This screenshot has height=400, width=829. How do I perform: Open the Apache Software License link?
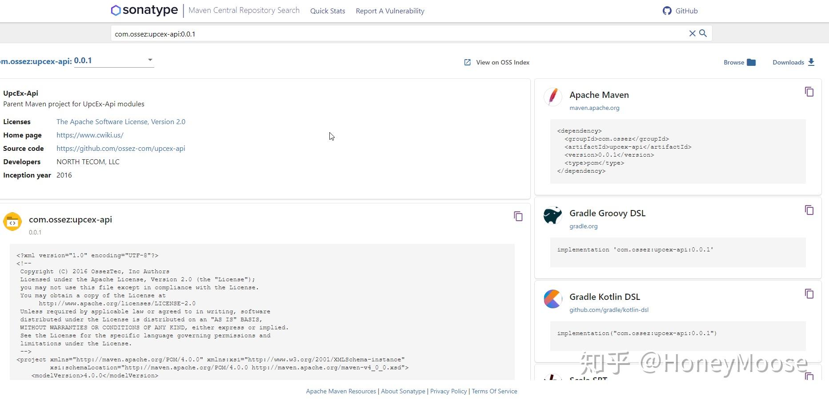click(121, 122)
